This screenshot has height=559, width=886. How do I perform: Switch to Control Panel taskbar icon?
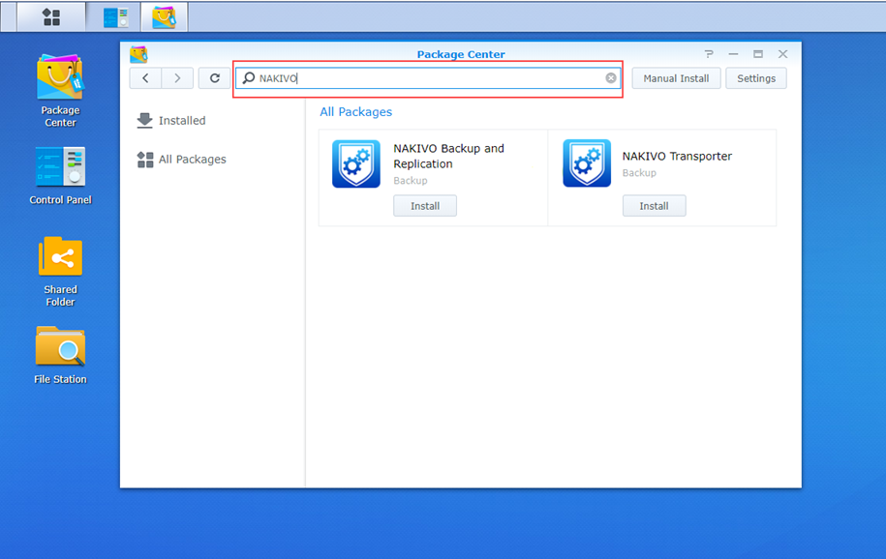tap(115, 16)
